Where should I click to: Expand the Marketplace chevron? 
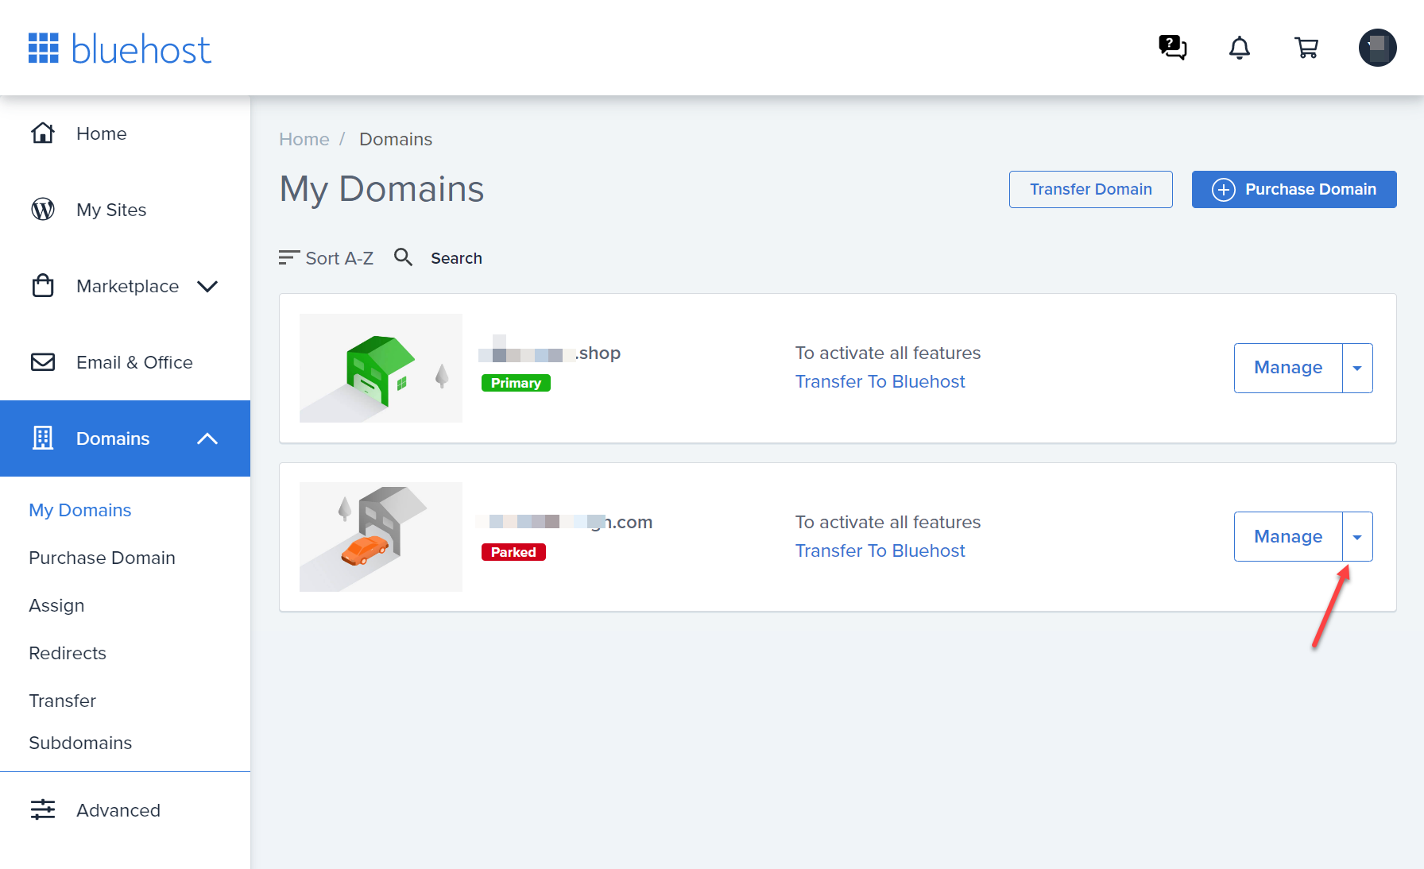tap(207, 286)
